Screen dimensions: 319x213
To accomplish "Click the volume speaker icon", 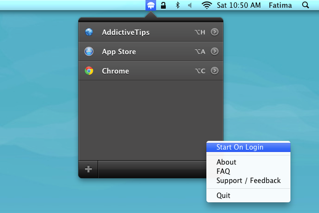I will click(189, 5).
